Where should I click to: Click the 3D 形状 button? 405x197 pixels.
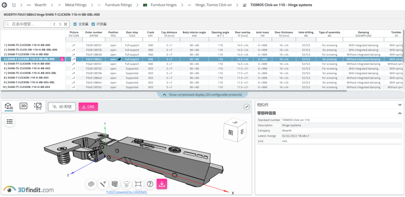tap(62, 107)
